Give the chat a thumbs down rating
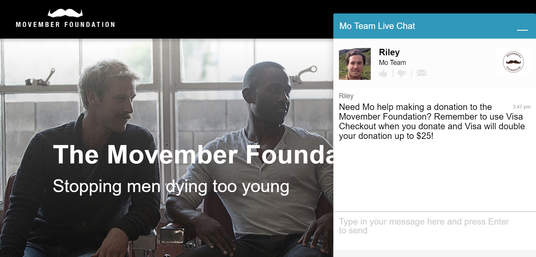Screen dimensions: 536x257 click(x=402, y=73)
